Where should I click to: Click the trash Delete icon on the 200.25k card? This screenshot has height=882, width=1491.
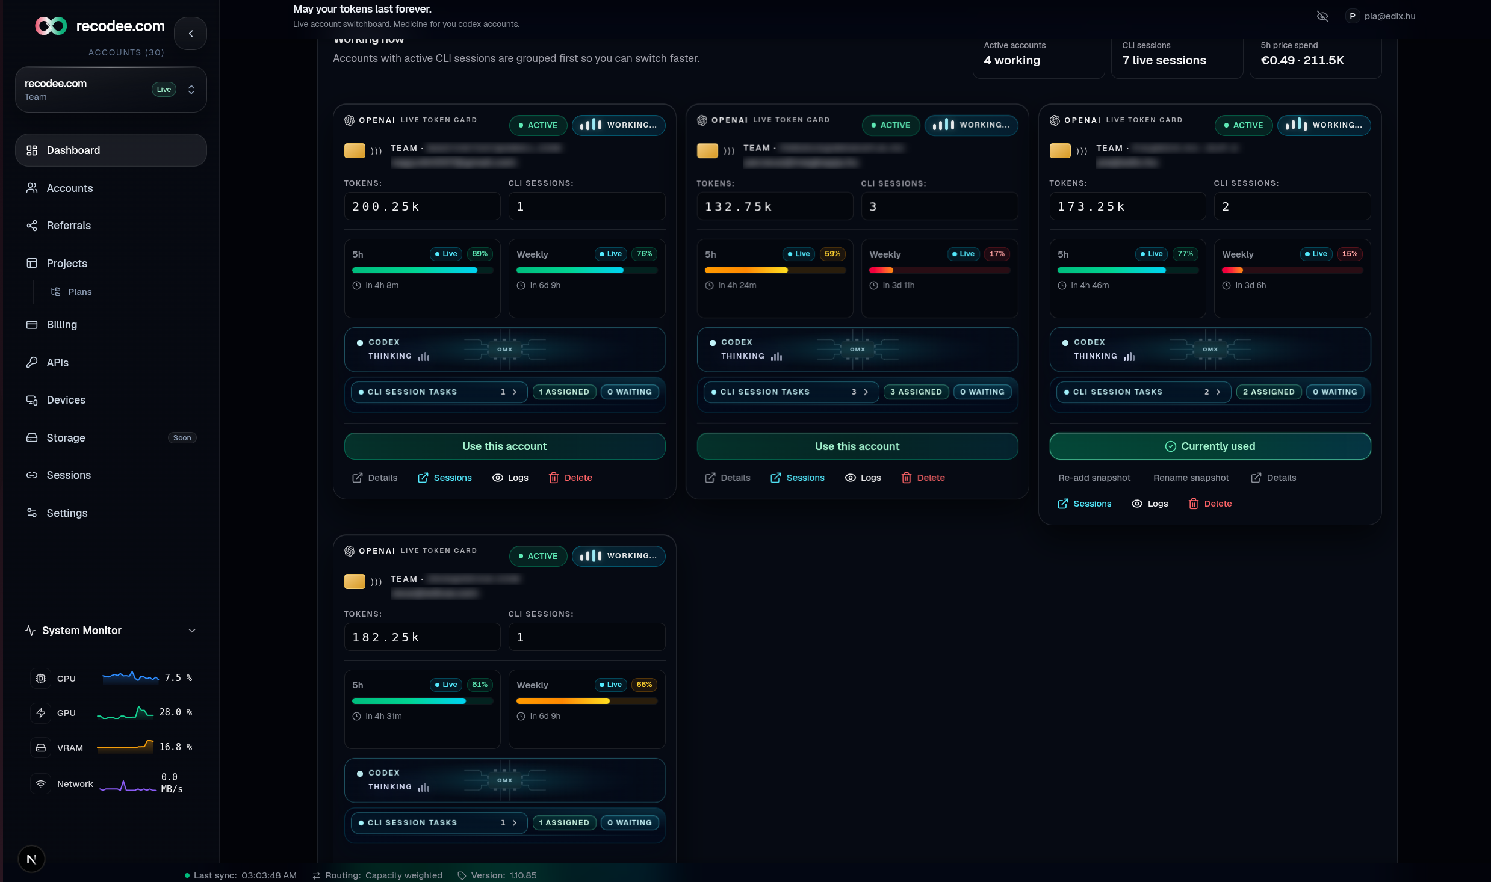(x=553, y=478)
